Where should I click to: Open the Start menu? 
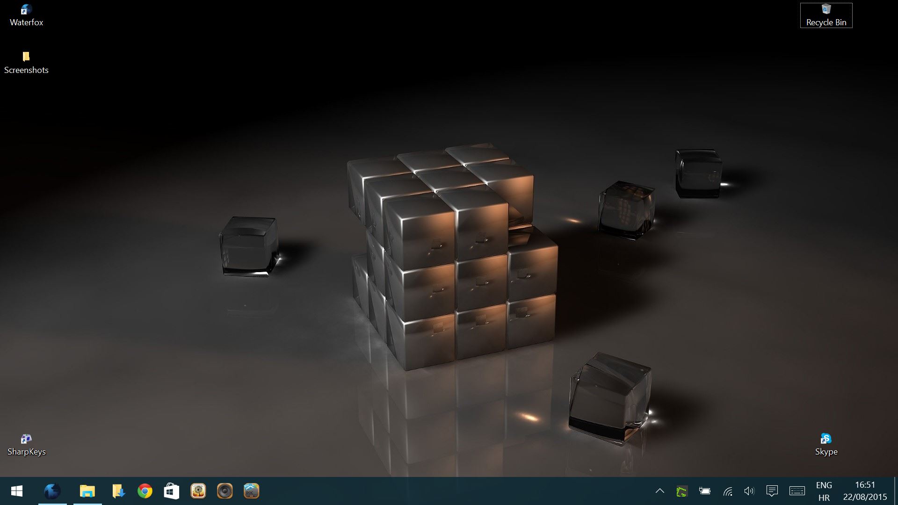pos(17,491)
